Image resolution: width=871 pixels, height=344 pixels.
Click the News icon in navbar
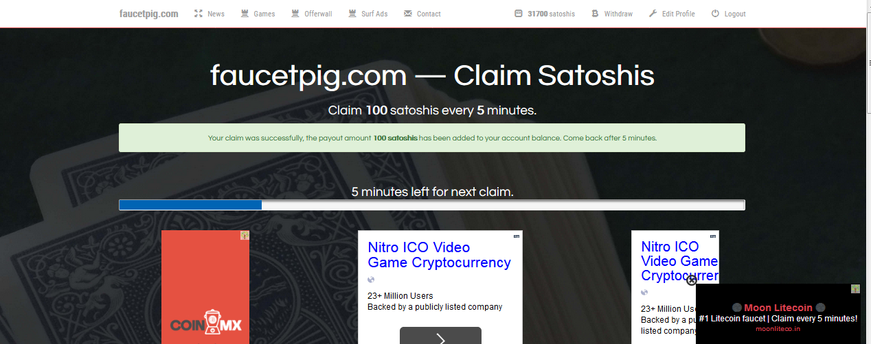199,14
